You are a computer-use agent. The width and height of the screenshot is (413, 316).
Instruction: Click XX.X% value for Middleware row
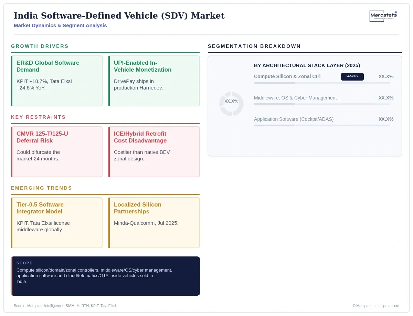pos(386,98)
